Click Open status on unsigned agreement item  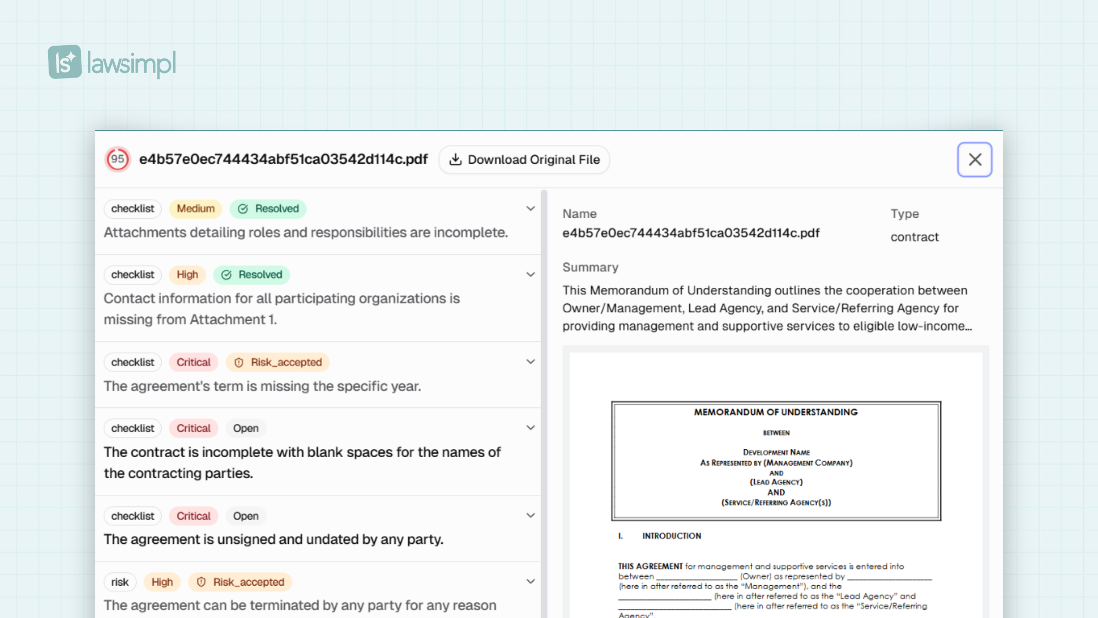point(246,516)
